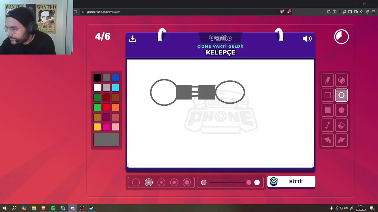378x212 pixels.
Task: Open Brave Shields icon in address bar
Action: [282, 12]
